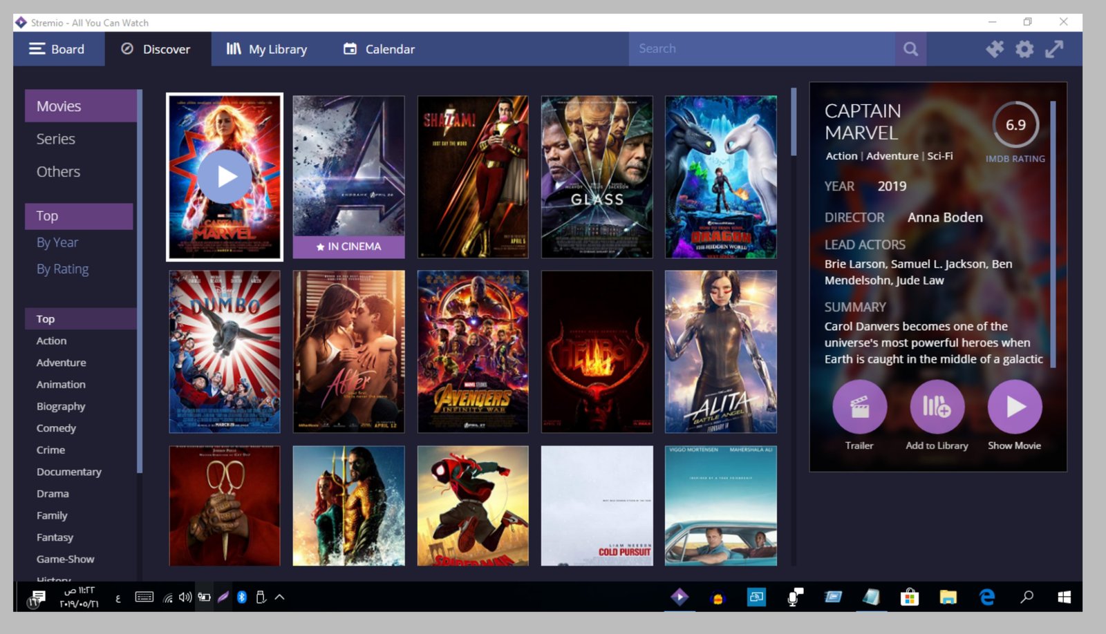
Task: Select the Movies category
Action: click(81, 106)
